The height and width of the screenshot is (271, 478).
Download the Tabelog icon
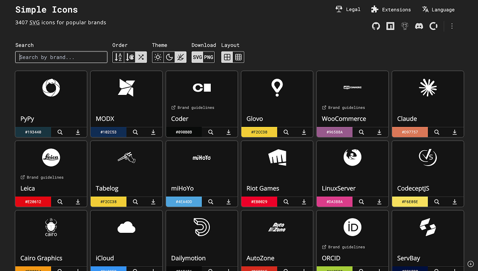point(153,202)
